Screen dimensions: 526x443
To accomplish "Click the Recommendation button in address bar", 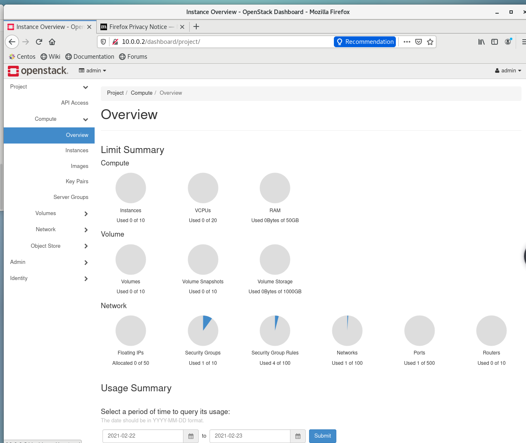I will [x=365, y=42].
